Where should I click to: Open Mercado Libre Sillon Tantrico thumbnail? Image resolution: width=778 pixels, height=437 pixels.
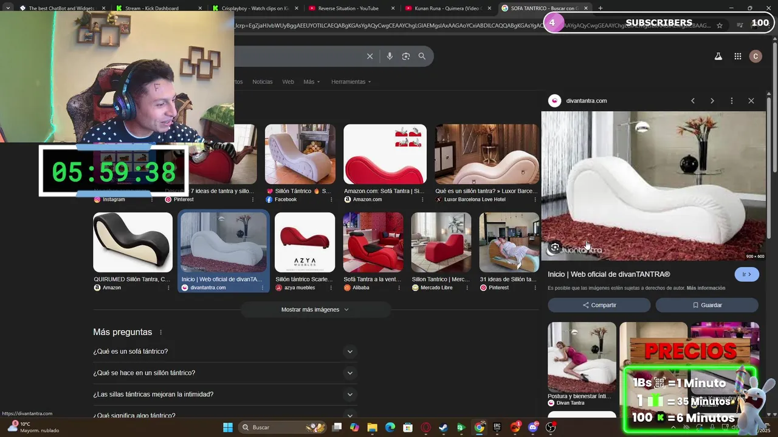[441, 242]
